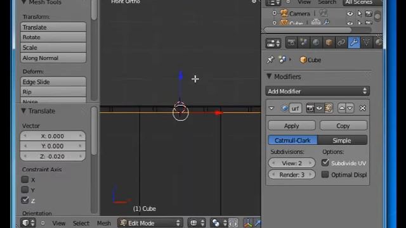Click the Camera object icon in the outliner
Screen dimensions: 406x228
point(284,13)
